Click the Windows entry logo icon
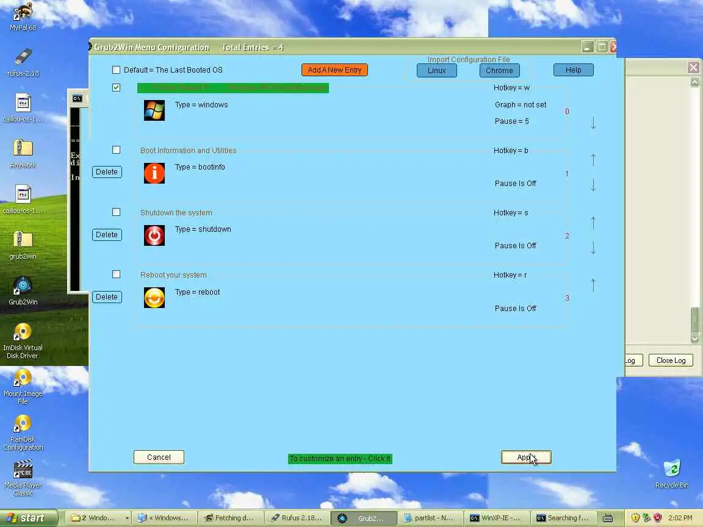Screen dimensions: 703x527 pos(154,110)
